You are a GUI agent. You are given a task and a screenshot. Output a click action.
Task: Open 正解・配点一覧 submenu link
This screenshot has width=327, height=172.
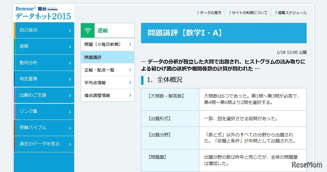108,70
